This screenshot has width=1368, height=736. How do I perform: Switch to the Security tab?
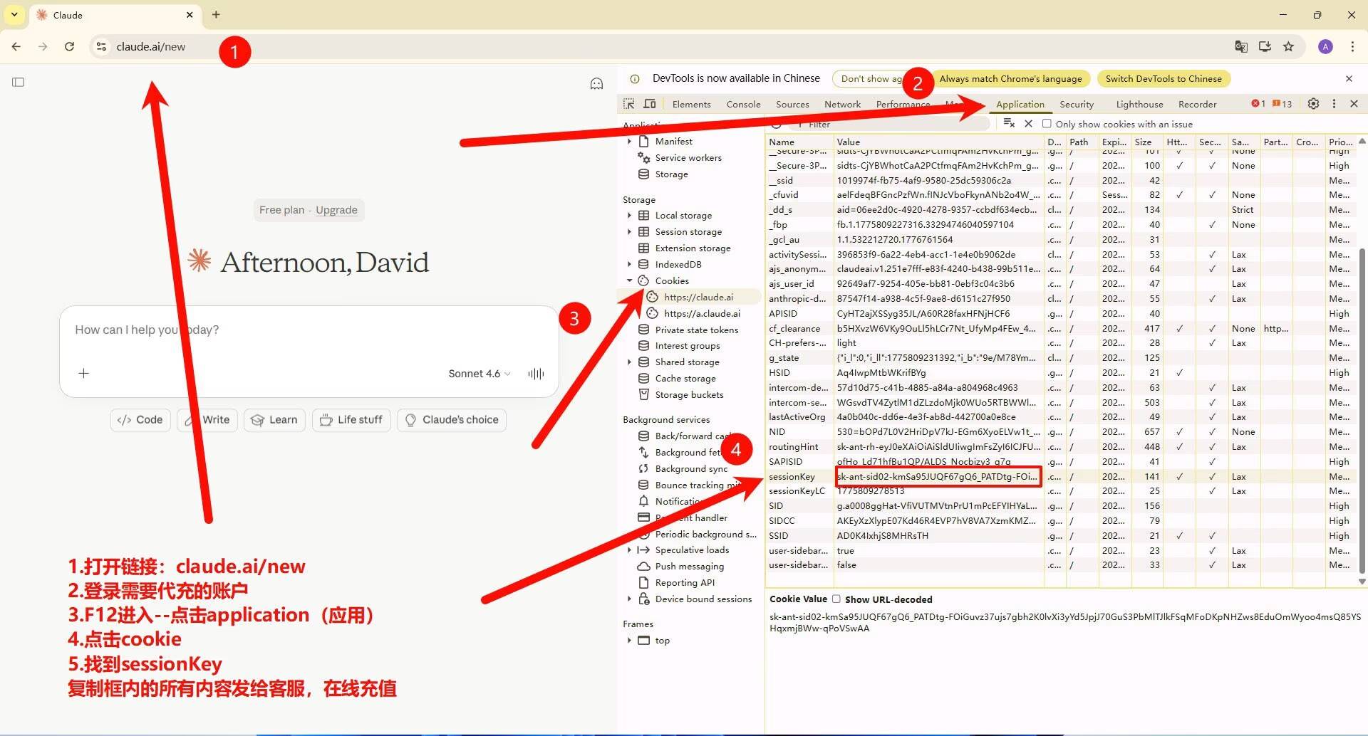[x=1076, y=104]
